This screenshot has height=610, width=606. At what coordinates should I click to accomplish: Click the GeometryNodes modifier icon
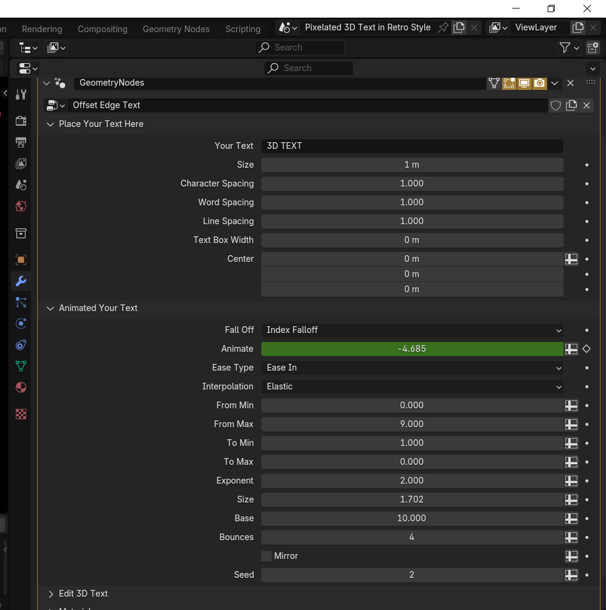click(x=60, y=83)
